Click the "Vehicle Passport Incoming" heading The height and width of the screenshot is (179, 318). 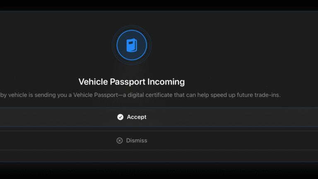coord(132,82)
